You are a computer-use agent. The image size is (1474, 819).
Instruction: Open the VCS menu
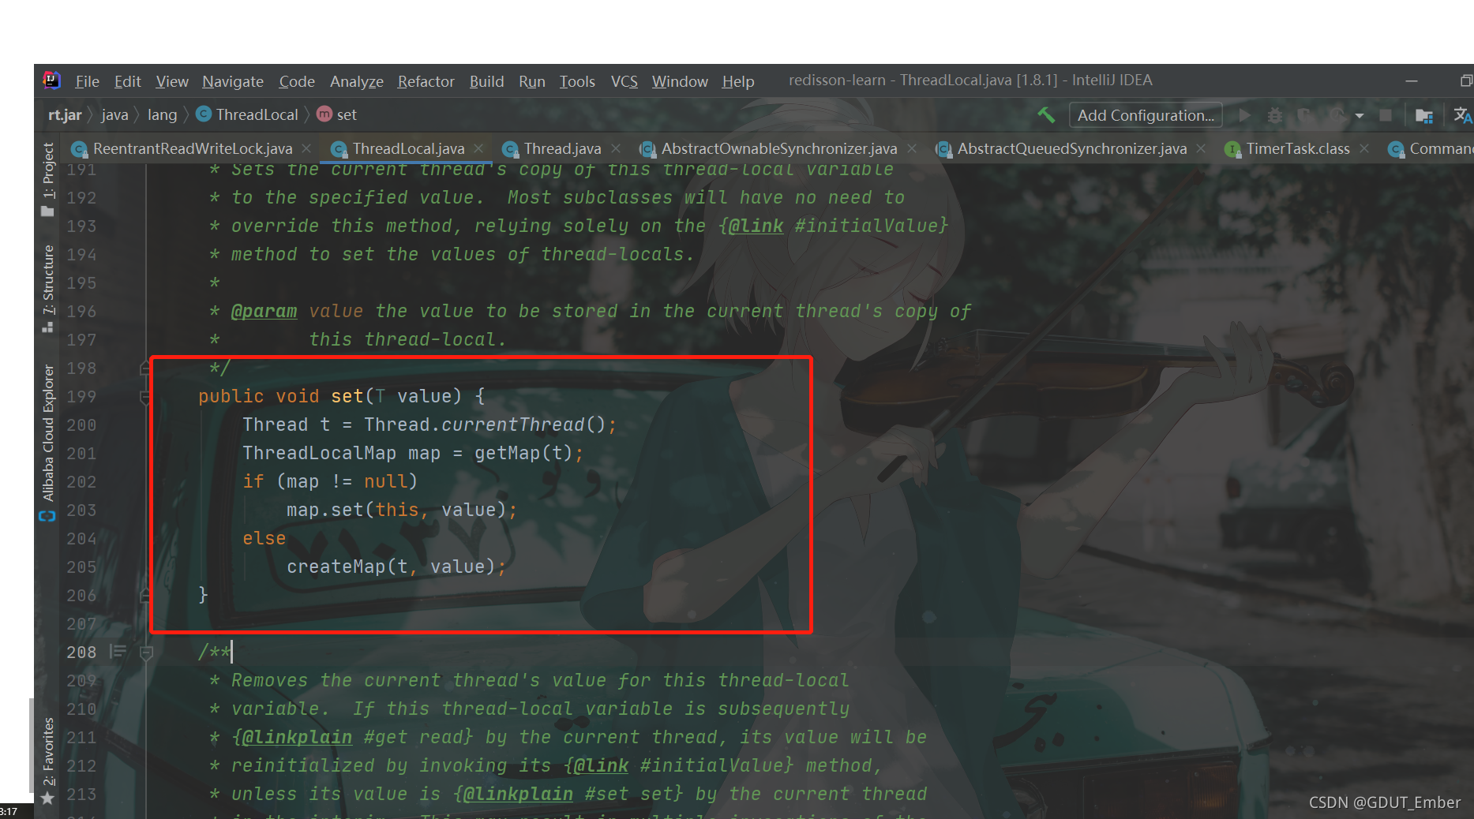pos(624,81)
